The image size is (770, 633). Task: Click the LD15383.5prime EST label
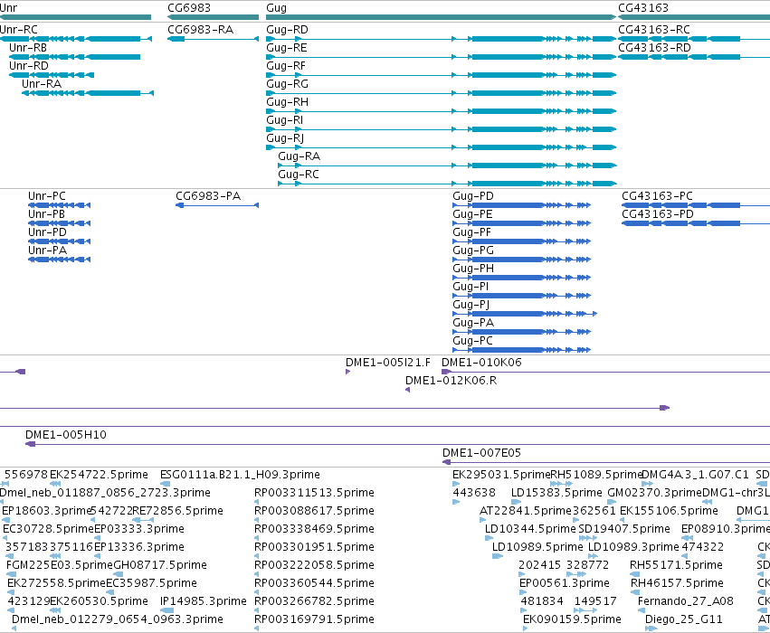click(556, 493)
